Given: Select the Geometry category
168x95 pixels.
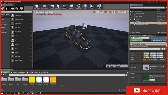Looking at the screenshot, I should [x=3, y=27].
